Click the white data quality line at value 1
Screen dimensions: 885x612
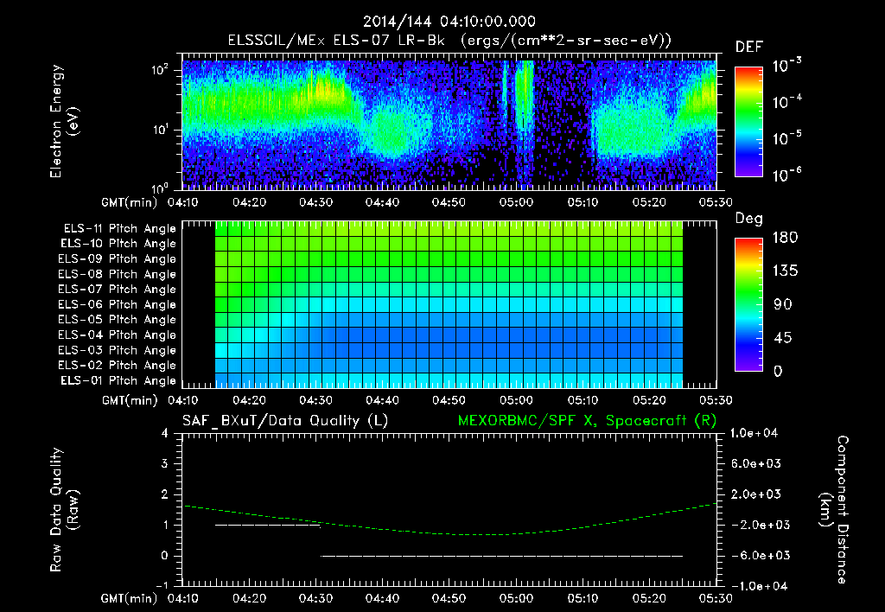[268, 525]
